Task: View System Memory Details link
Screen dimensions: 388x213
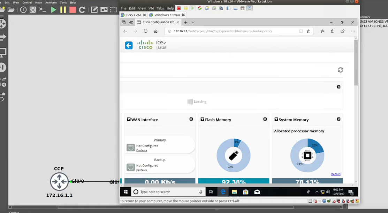Action: tap(336, 174)
